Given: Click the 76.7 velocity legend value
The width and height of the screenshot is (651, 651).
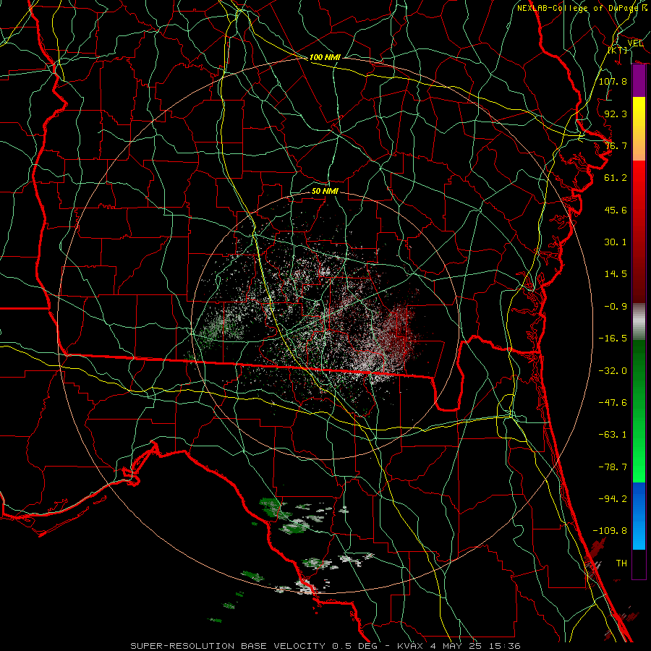Looking at the screenshot, I should tap(616, 145).
